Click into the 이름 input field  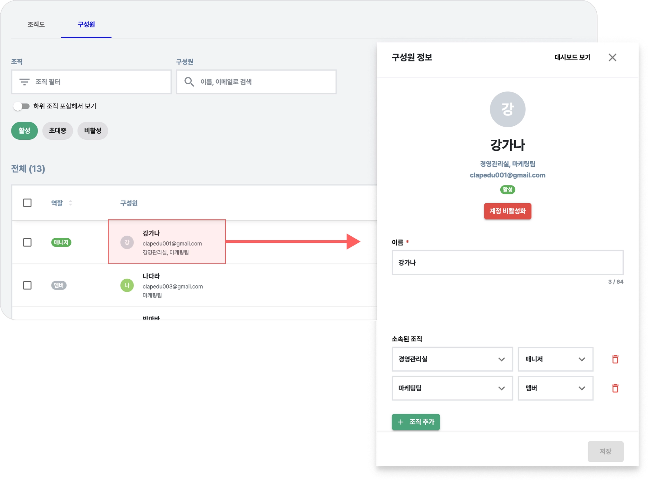507,263
